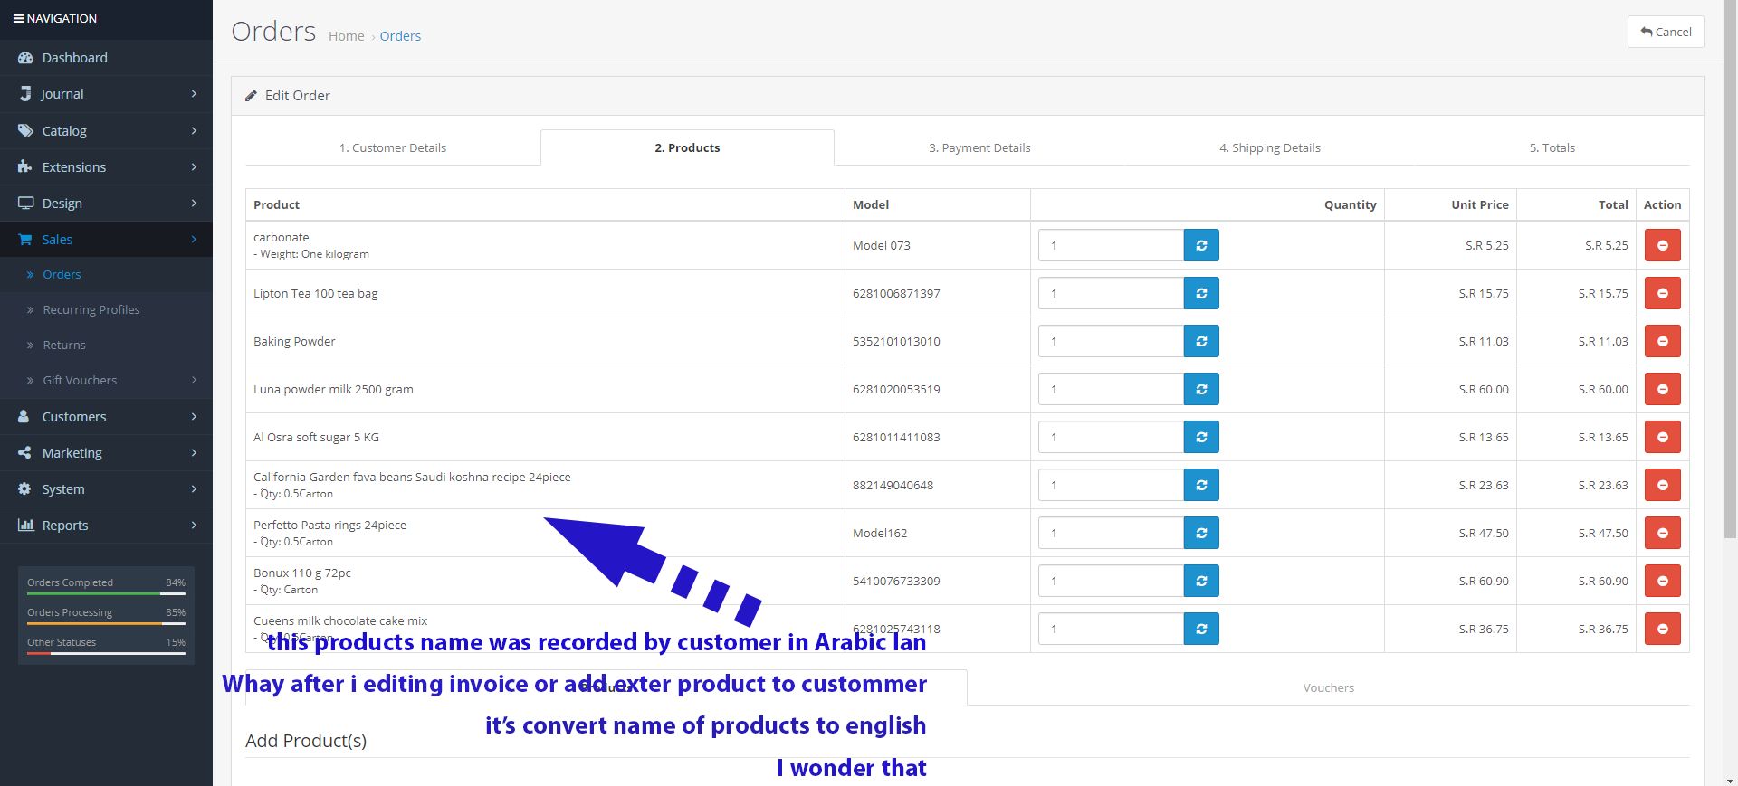Refresh quantity for Bonux 110 g row
Screen dimensions: 1738x786
point(1201,581)
